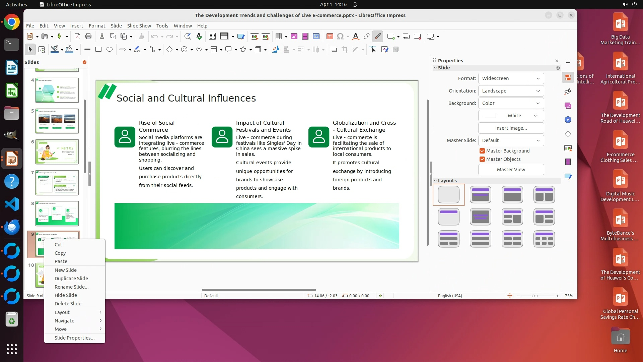Select the Rectangle shape tool

coord(98,50)
